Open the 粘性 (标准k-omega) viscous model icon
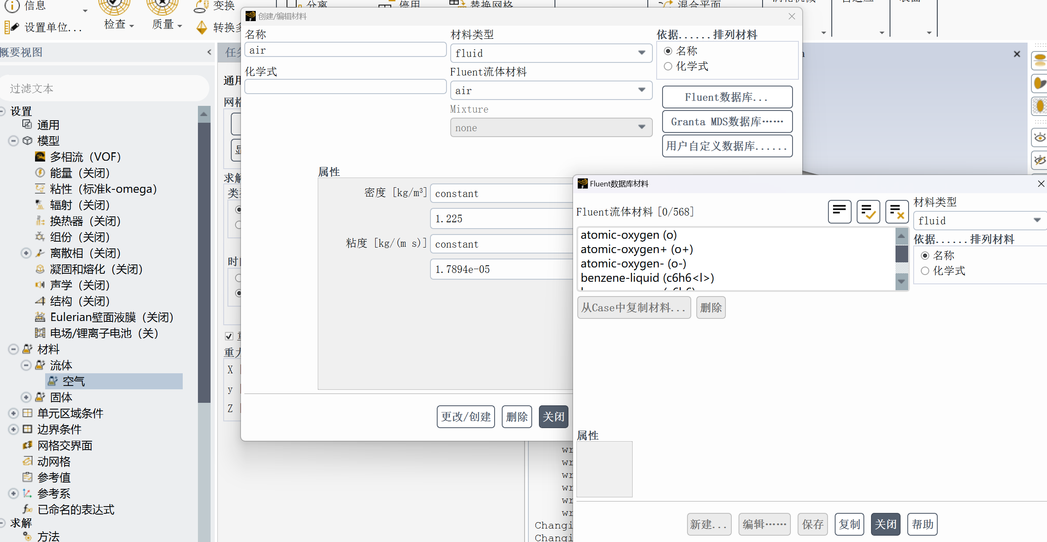The height and width of the screenshot is (542, 1047). pos(40,189)
